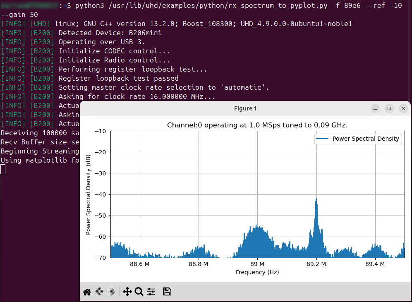
Task: Click the −40 y-axis tick label
Action: coord(101,194)
